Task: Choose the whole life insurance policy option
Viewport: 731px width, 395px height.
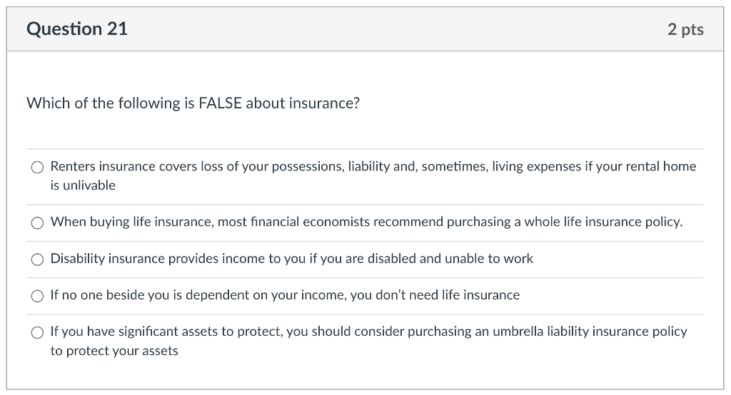Action: 37,223
